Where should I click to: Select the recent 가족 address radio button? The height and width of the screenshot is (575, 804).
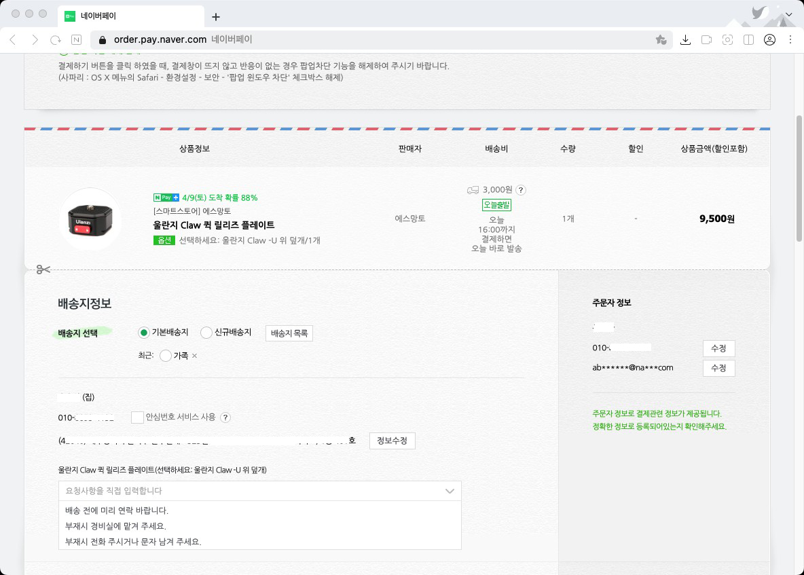pyautogui.click(x=165, y=356)
